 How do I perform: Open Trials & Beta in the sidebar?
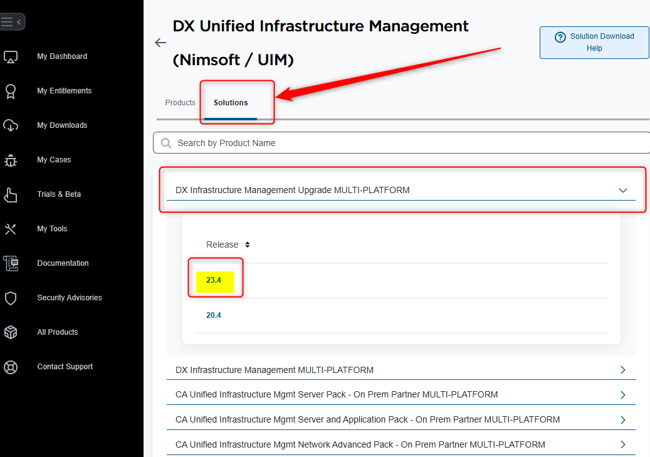(x=59, y=194)
